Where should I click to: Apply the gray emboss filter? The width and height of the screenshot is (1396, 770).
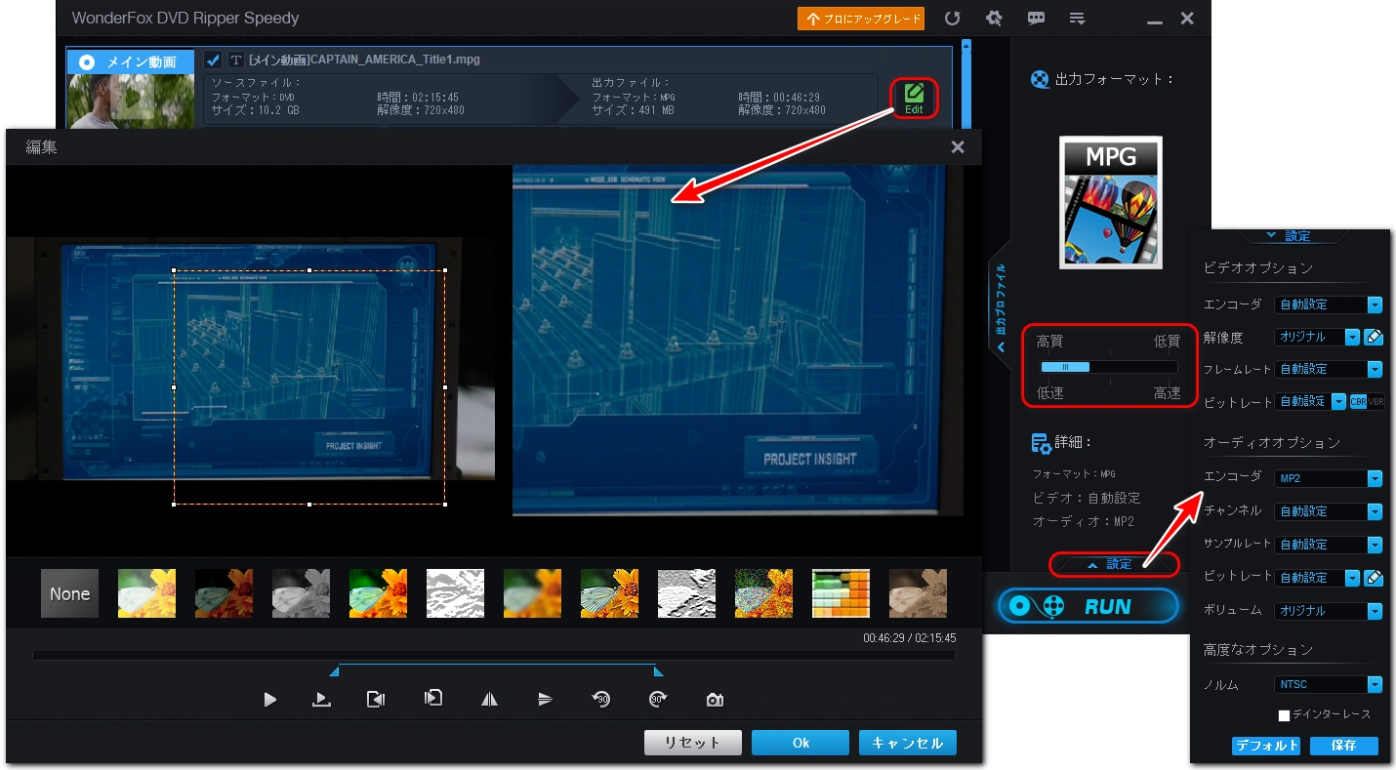pos(686,593)
